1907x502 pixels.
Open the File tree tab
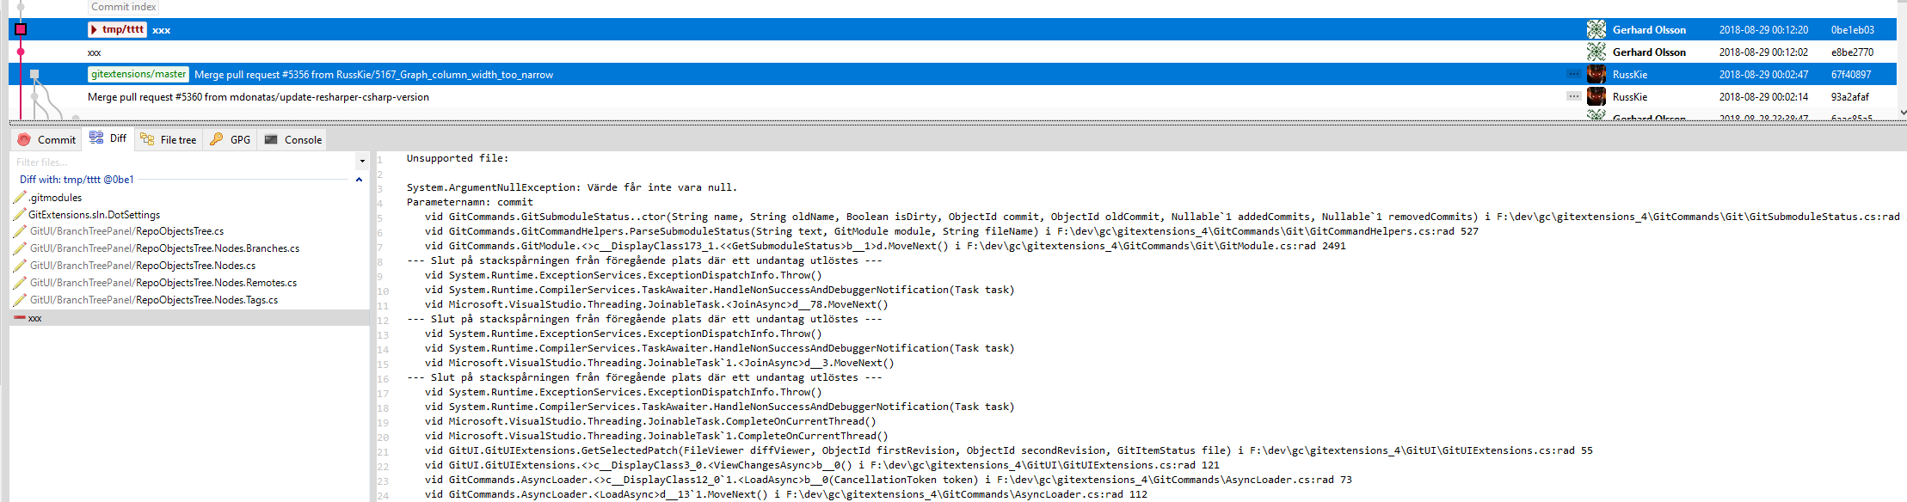click(169, 139)
